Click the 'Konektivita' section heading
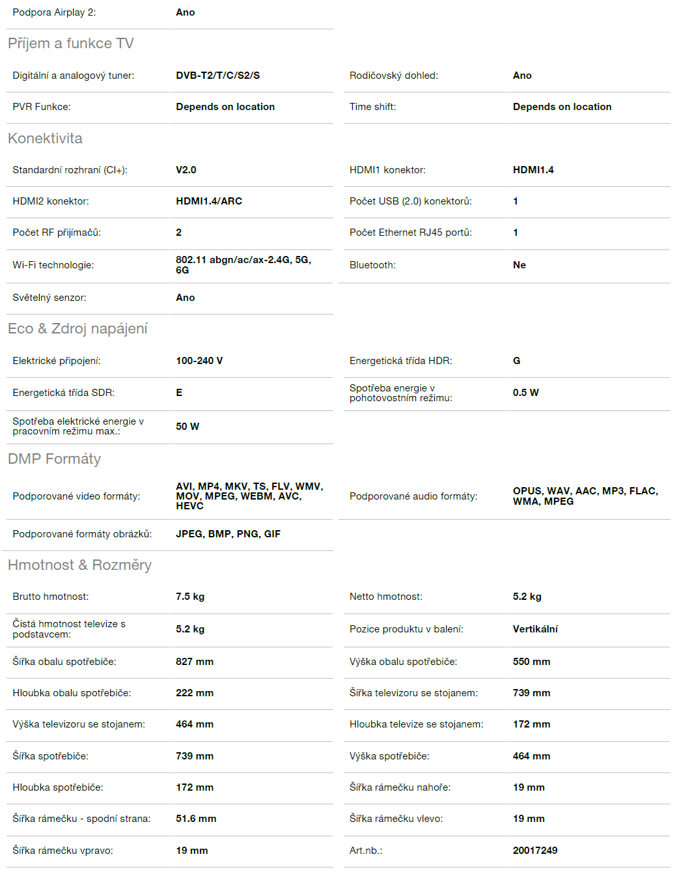The image size is (679, 876). pyautogui.click(x=45, y=139)
